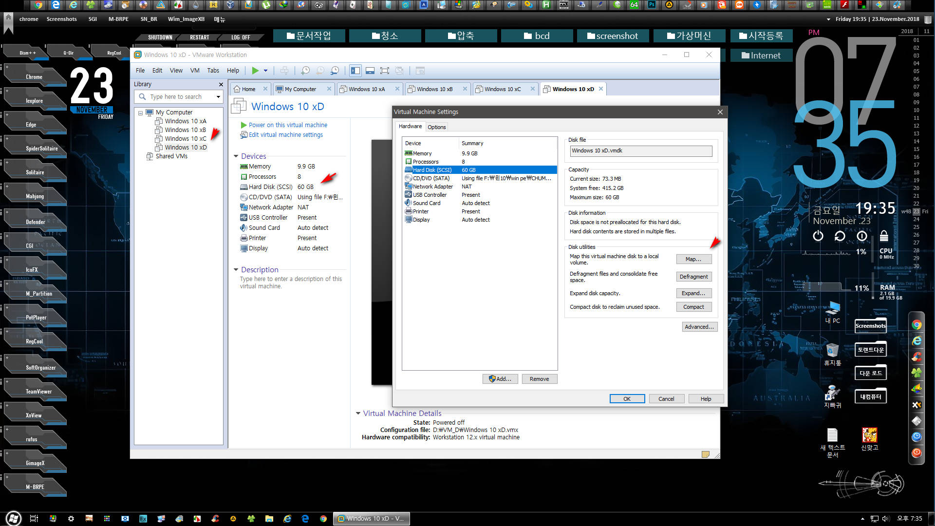Open File Explorer from the taskbar
Screen dimensions: 935x526
[x=269, y=519]
